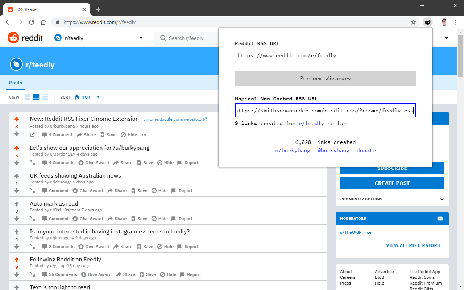Click inside the Magical Non-Cached RSS URL field
Image resolution: width=464 pixels, height=290 pixels.
click(325, 110)
